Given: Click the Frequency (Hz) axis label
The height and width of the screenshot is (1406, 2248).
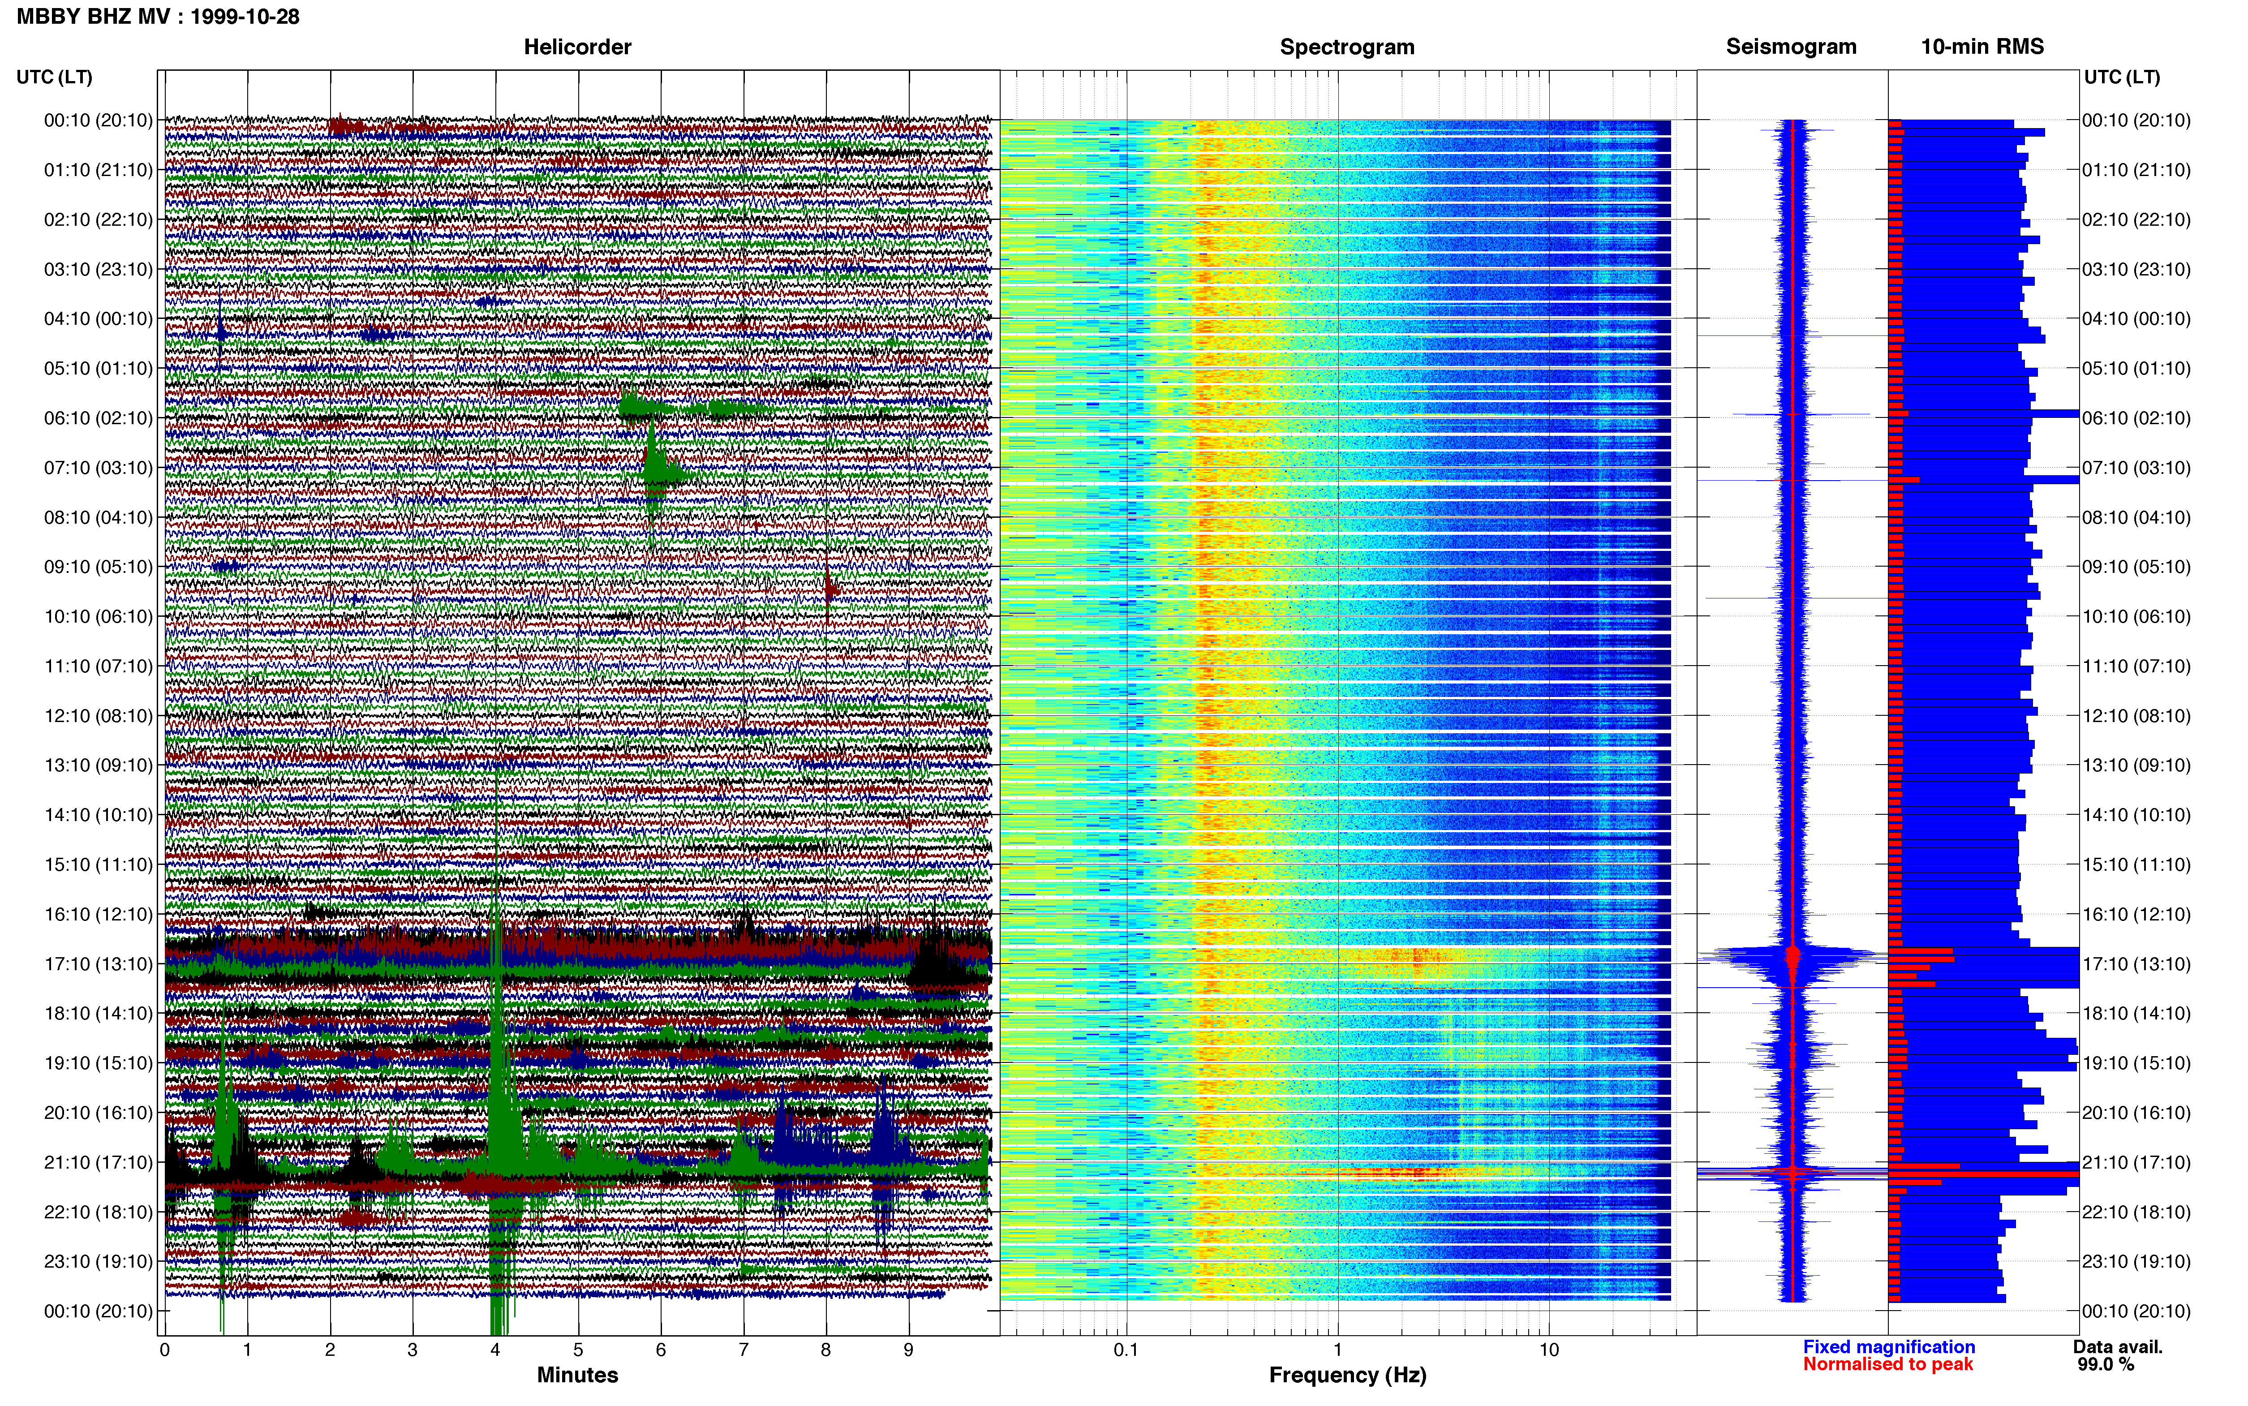Looking at the screenshot, I should click(x=1347, y=1375).
